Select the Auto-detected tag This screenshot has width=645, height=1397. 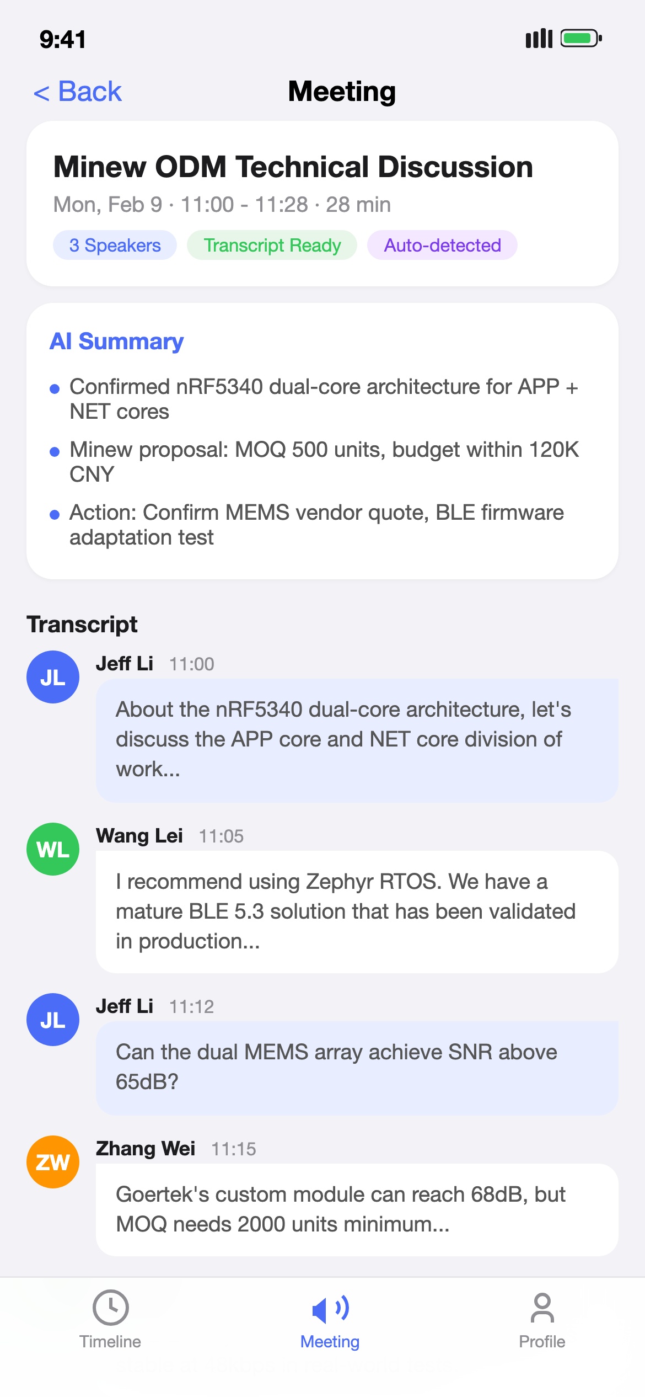pos(442,245)
